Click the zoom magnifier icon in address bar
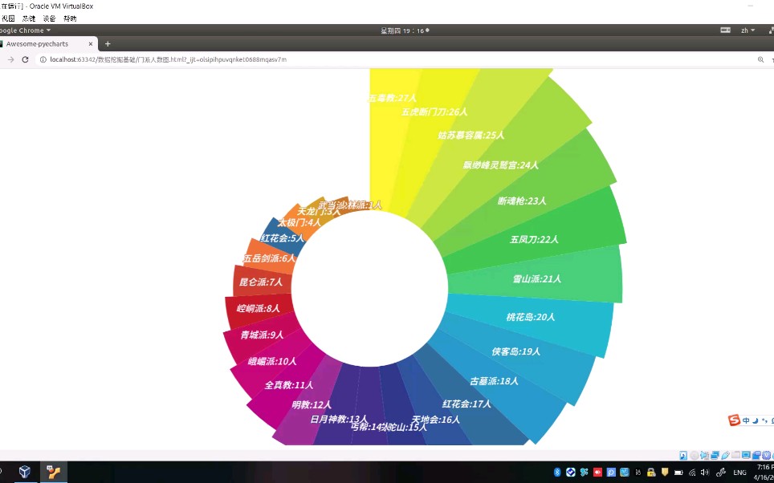Viewport: 774px width, 483px height. (x=760, y=59)
